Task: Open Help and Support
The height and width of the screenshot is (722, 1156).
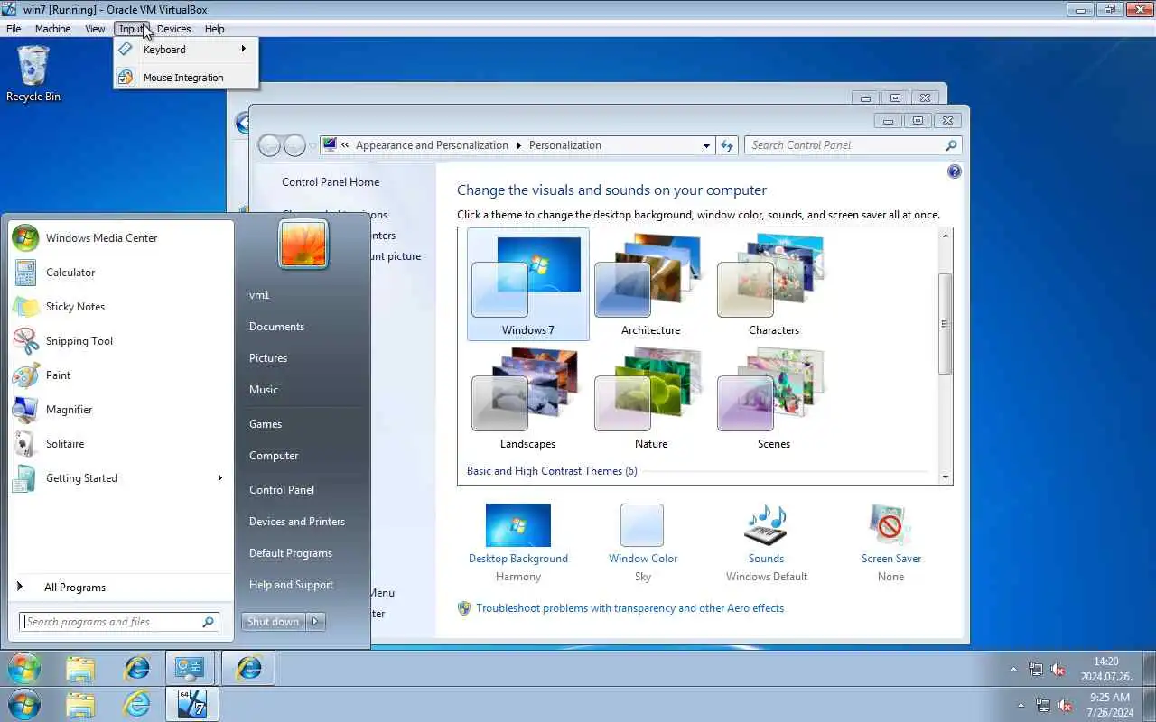Action: [291, 585]
